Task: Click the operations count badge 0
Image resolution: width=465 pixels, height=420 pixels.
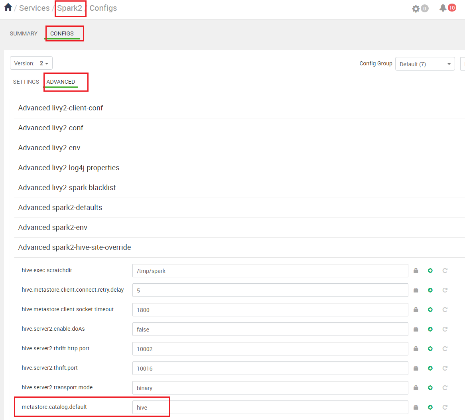Action: (425, 9)
